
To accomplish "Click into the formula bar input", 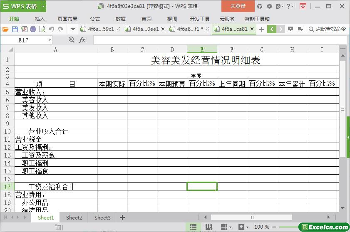I will (x=220, y=40).
